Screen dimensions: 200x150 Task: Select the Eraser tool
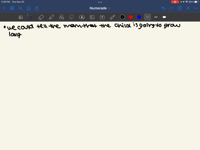[41, 17]
